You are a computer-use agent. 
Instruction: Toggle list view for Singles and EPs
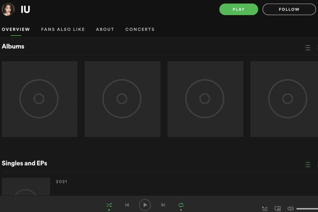(307, 164)
